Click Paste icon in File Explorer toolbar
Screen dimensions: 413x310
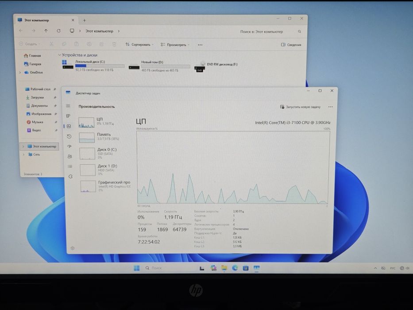coord(77,44)
